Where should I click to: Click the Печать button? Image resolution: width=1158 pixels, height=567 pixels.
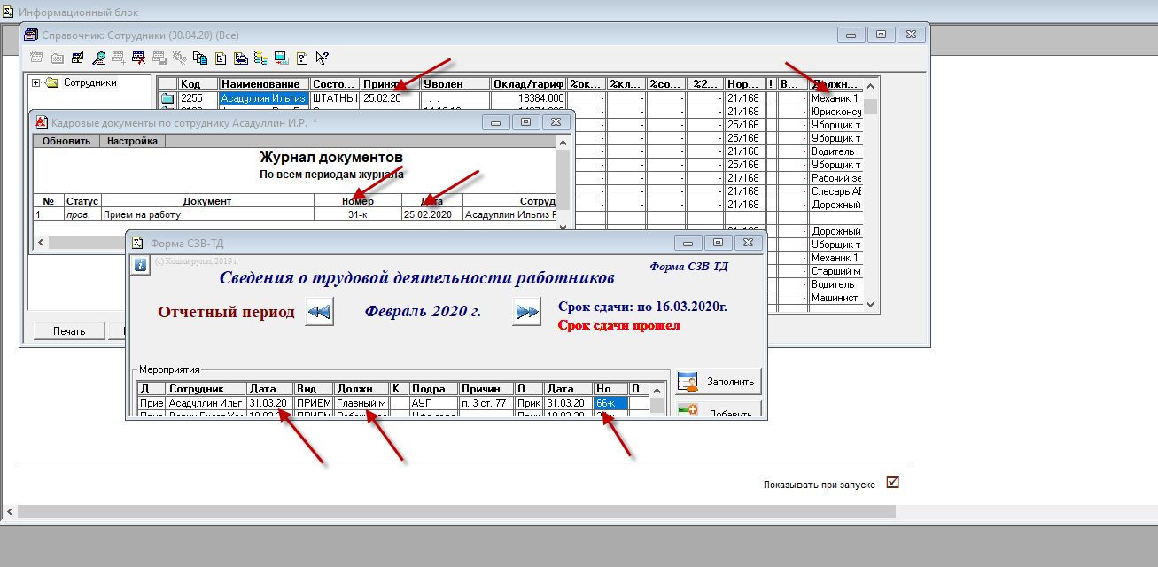(68, 331)
